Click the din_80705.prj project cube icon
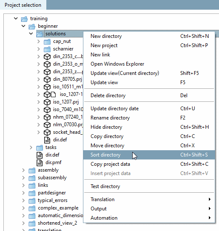The height and width of the screenshot is (231, 219). (x=47, y=80)
